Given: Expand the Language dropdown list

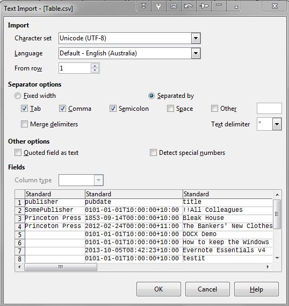Looking at the screenshot, I should tap(196, 53).
